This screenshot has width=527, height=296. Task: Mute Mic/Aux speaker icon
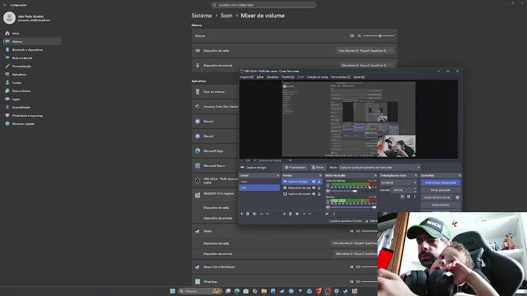[328, 207]
